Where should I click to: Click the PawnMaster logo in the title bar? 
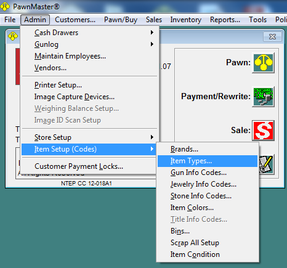5,6
